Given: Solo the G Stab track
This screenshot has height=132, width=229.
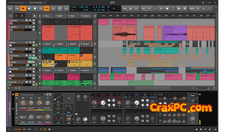Looking at the screenshot, I should click(30, 49).
